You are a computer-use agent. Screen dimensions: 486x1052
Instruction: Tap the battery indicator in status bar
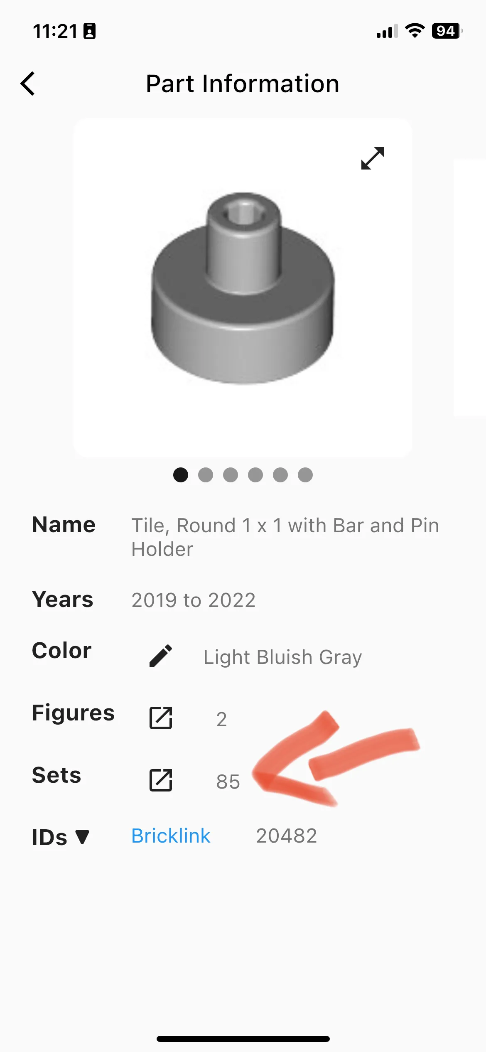tap(447, 31)
